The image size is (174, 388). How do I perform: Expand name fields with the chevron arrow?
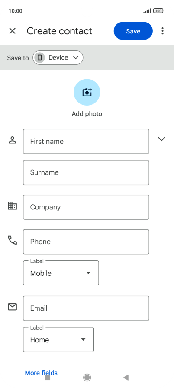pyautogui.click(x=161, y=139)
